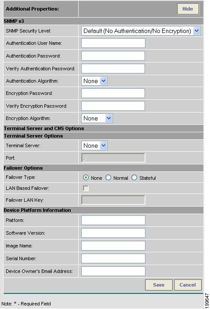Click the Platform text field
Image resolution: width=210 pixels, height=309 pixels.
coord(113,220)
